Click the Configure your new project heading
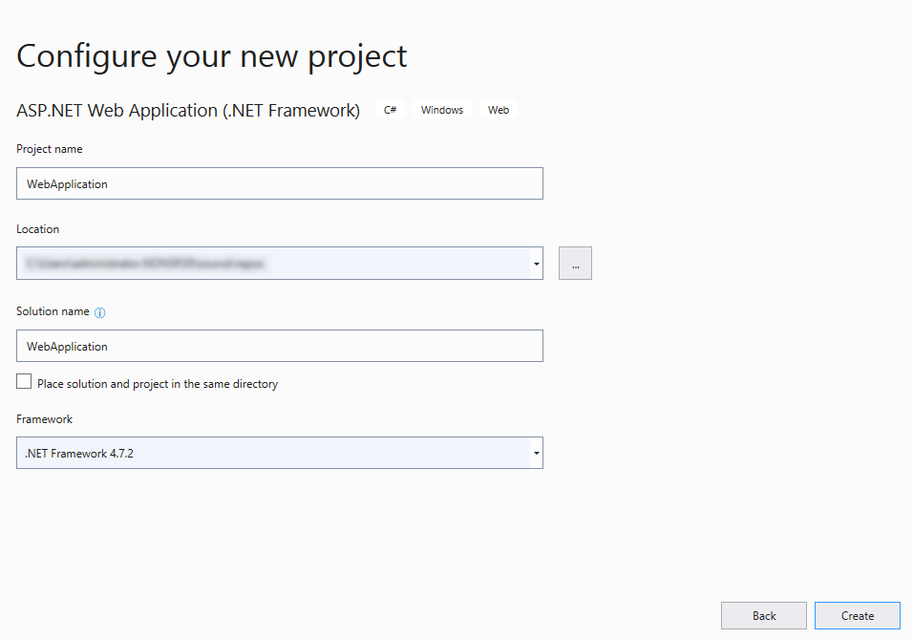Image resolution: width=913 pixels, height=639 pixels. point(211,55)
